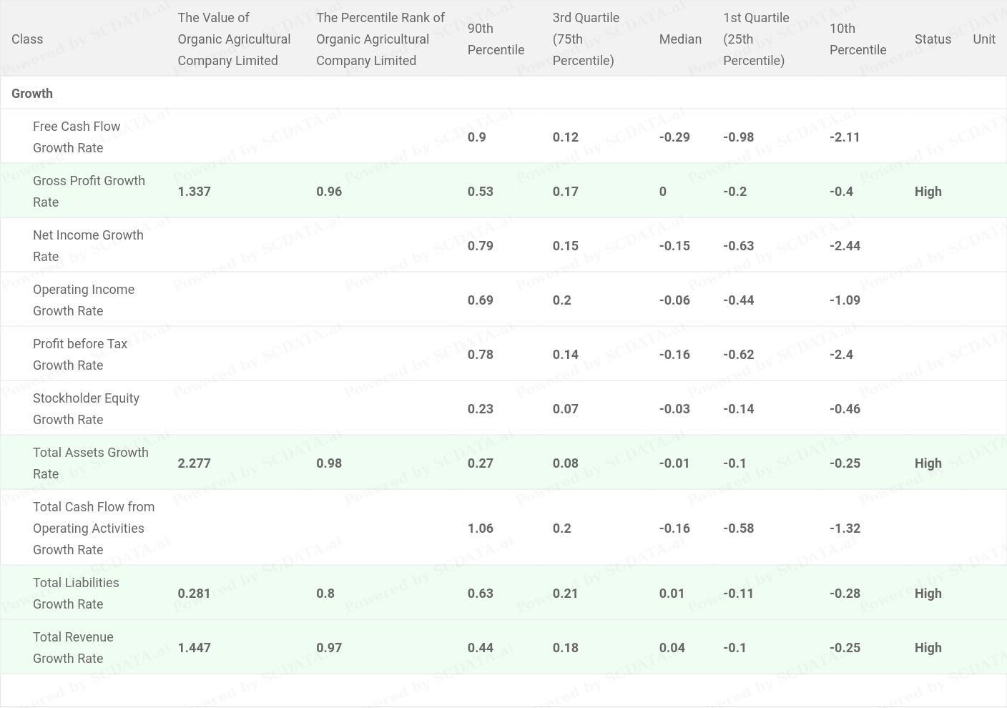Click High status in Total Revenue row
The width and height of the screenshot is (1007, 708).
pyautogui.click(x=928, y=648)
